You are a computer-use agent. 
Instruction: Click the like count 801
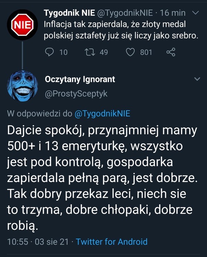coord(146,52)
